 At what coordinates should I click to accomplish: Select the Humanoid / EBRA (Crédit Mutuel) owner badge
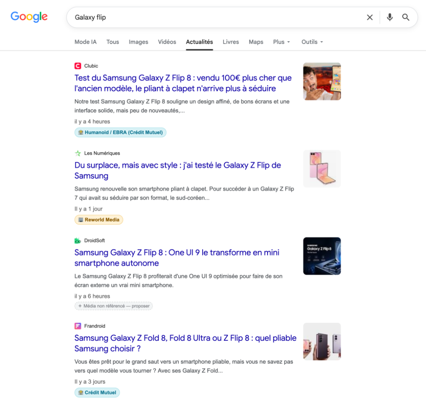(120, 133)
